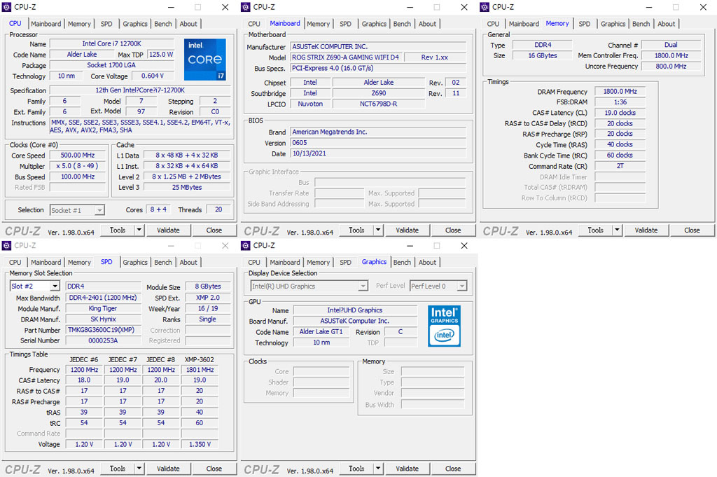Screen dimensions: 717x477
Task: Open the Bench tab in the Memory window
Action: click(x=641, y=24)
